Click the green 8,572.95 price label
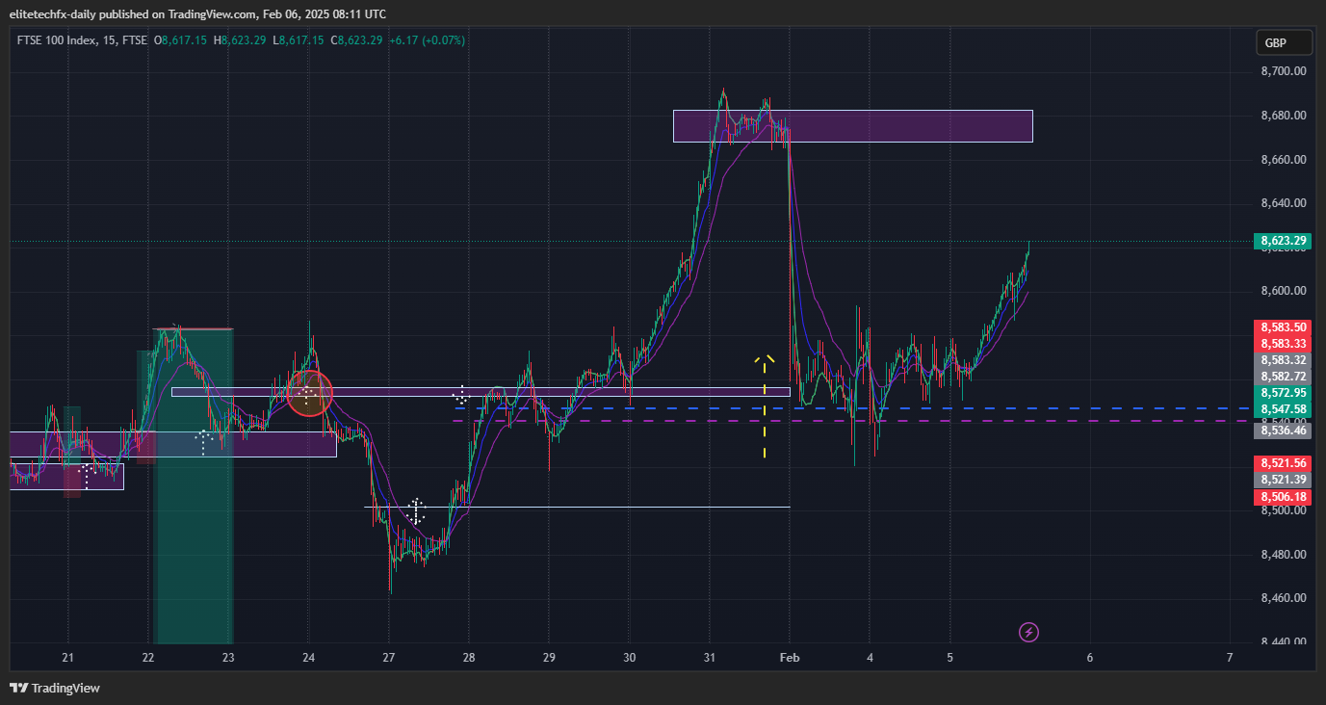This screenshot has width=1326, height=705. point(1284,393)
